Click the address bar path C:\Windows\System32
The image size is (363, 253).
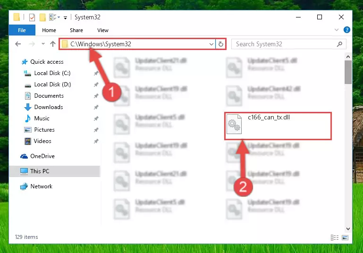coord(101,44)
